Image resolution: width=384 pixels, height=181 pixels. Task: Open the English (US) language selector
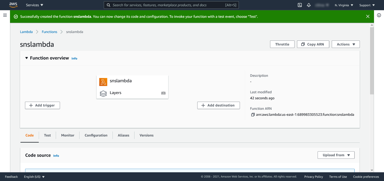pyautogui.click(x=34, y=177)
